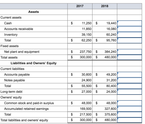Click the 2017 retained earnings value 169,500
Screen dimensions: 145x124
(x=86, y=109)
